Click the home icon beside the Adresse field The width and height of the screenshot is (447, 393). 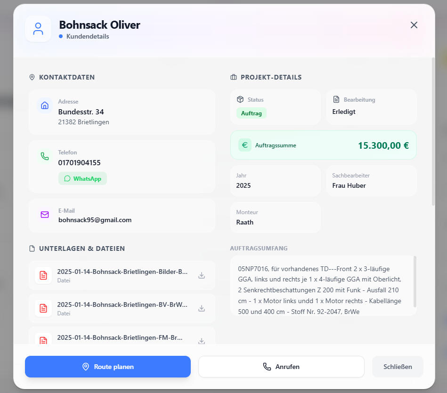tap(45, 105)
